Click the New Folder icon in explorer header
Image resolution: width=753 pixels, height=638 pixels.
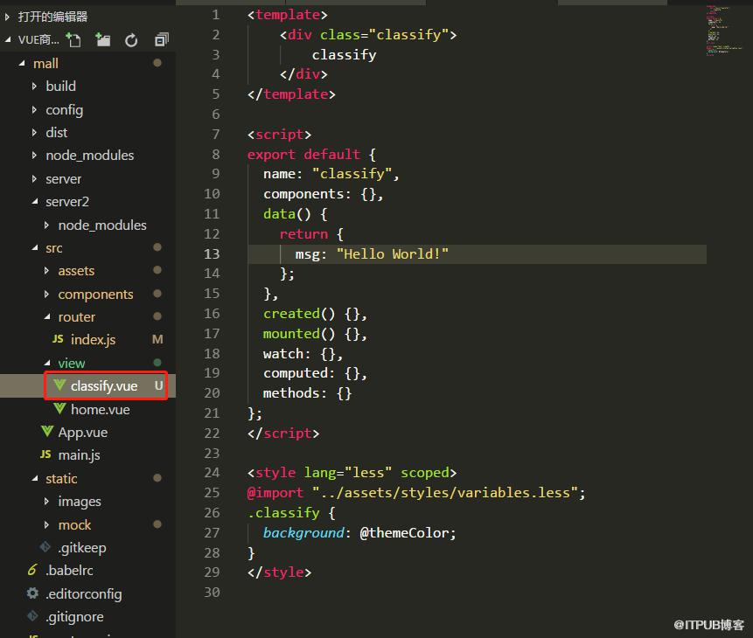103,40
